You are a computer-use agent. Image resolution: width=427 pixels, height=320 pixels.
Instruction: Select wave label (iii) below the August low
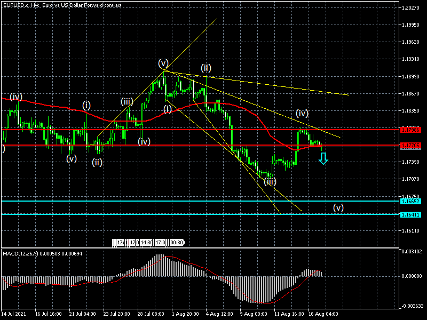270,181
